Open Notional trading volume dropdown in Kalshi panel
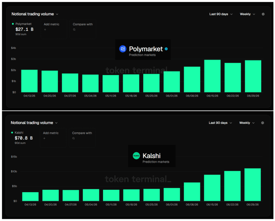275x221 pixels. [x=34, y=123]
